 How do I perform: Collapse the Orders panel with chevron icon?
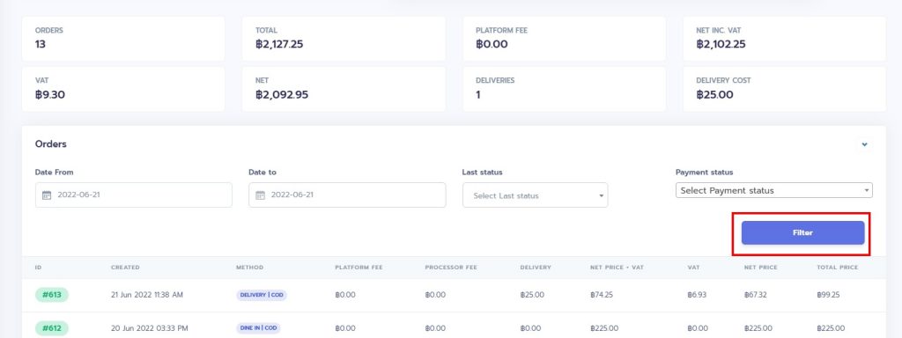tap(864, 145)
